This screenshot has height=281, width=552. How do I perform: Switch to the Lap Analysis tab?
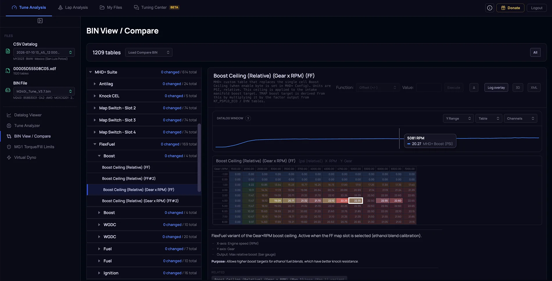(73, 8)
